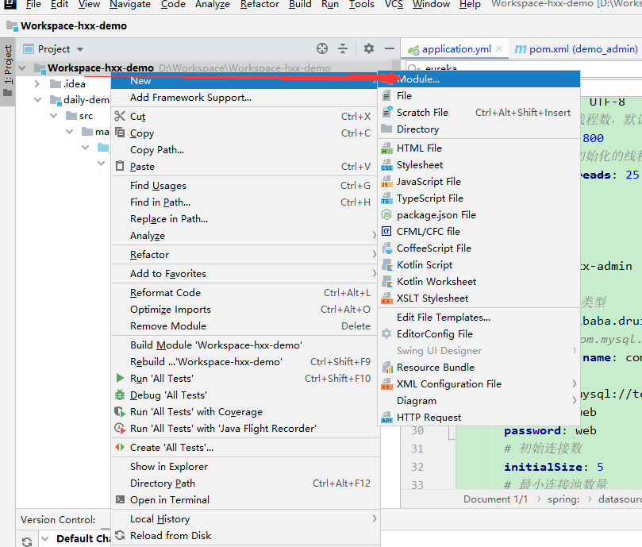Select Run with 'Java Flight Recorder'
This screenshot has width=642, height=547.
[246, 428]
